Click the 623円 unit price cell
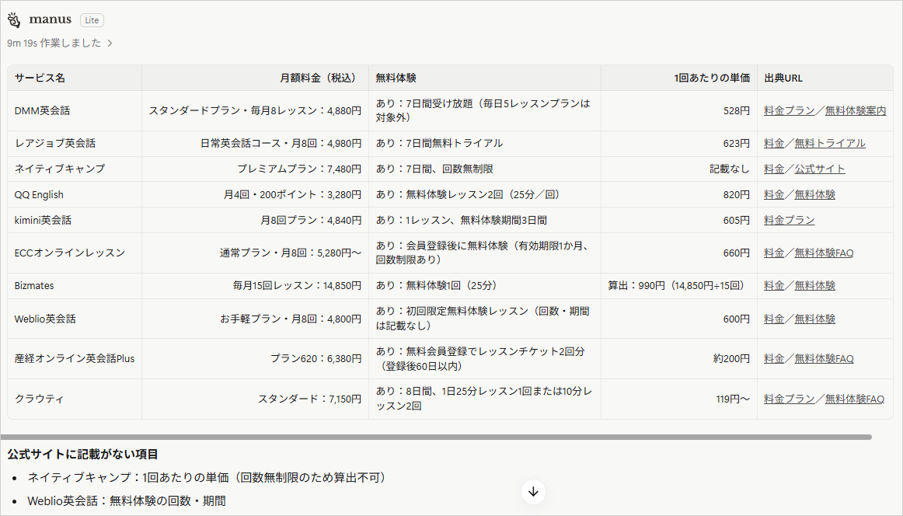This screenshot has height=516, width=903. (679, 144)
